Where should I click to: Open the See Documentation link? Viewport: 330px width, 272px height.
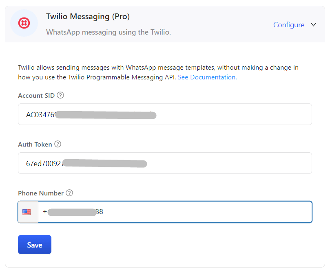[207, 77]
